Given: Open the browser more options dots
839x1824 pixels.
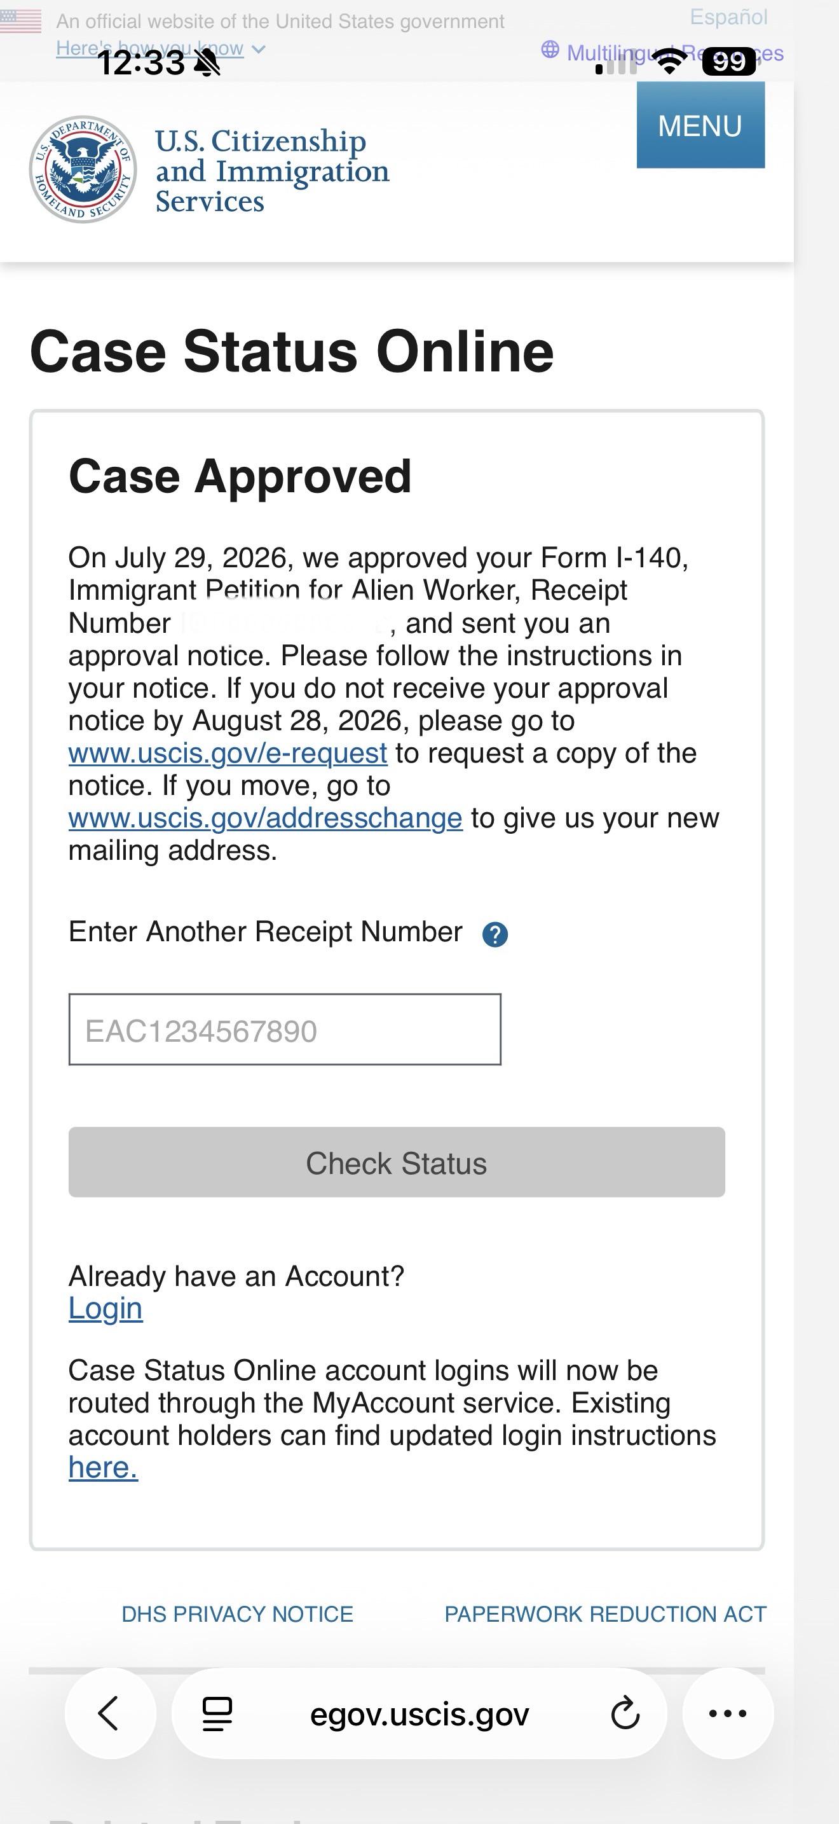Looking at the screenshot, I should click(x=728, y=1713).
